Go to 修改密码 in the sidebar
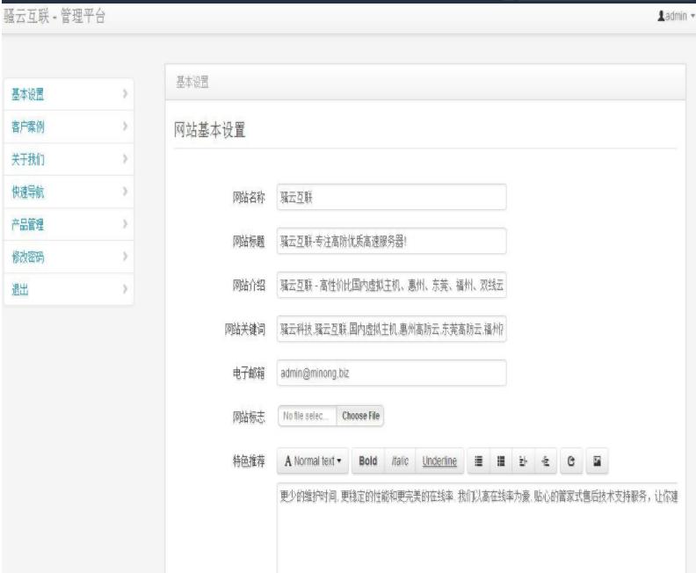The image size is (696, 573). pos(28,257)
